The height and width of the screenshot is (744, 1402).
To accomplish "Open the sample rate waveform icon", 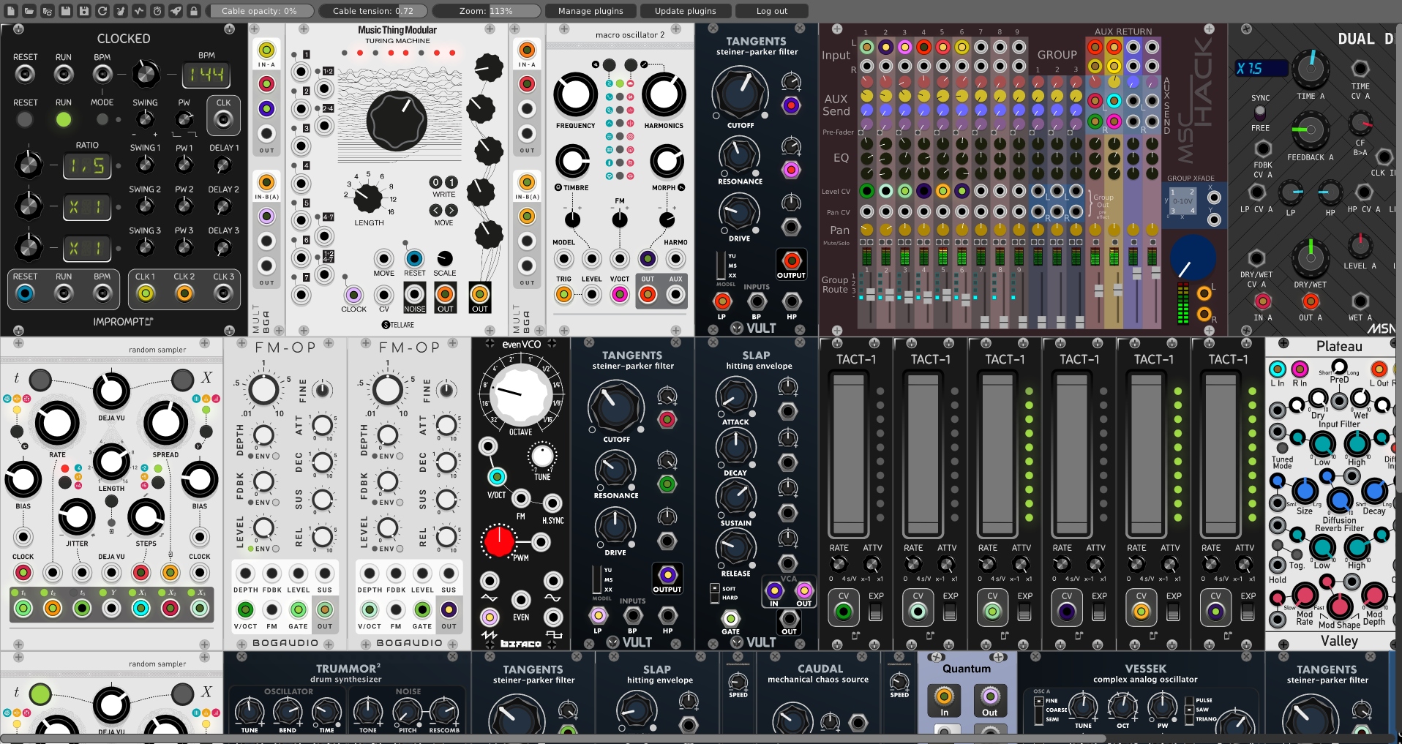I will click(138, 11).
